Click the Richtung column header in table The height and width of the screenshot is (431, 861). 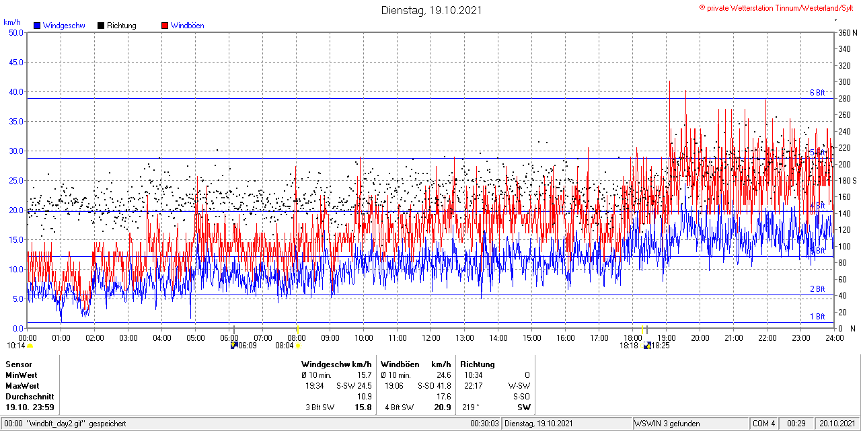(478, 364)
